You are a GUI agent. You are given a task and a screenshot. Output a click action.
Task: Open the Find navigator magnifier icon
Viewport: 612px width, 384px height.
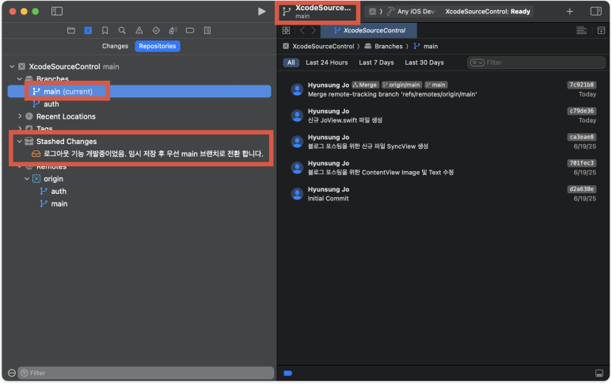pyautogui.click(x=122, y=30)
